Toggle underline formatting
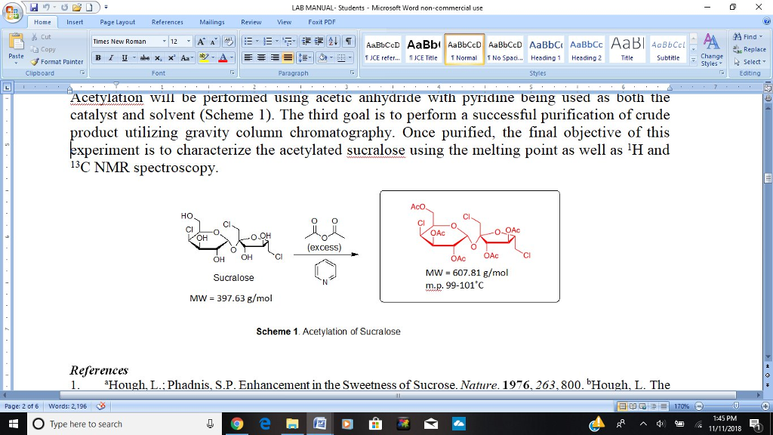 (123, 57)
